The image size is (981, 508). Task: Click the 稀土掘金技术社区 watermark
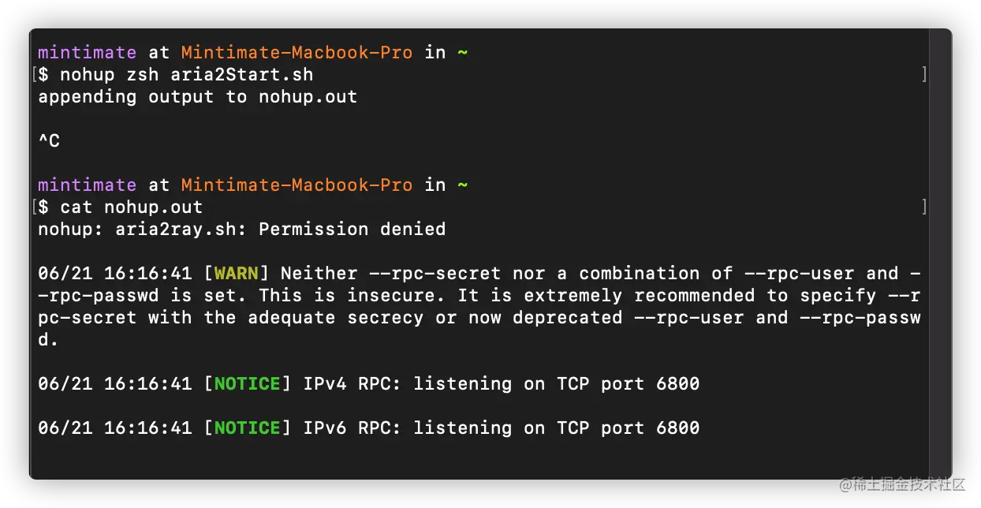pyautogui.click(x=901, y=483)
